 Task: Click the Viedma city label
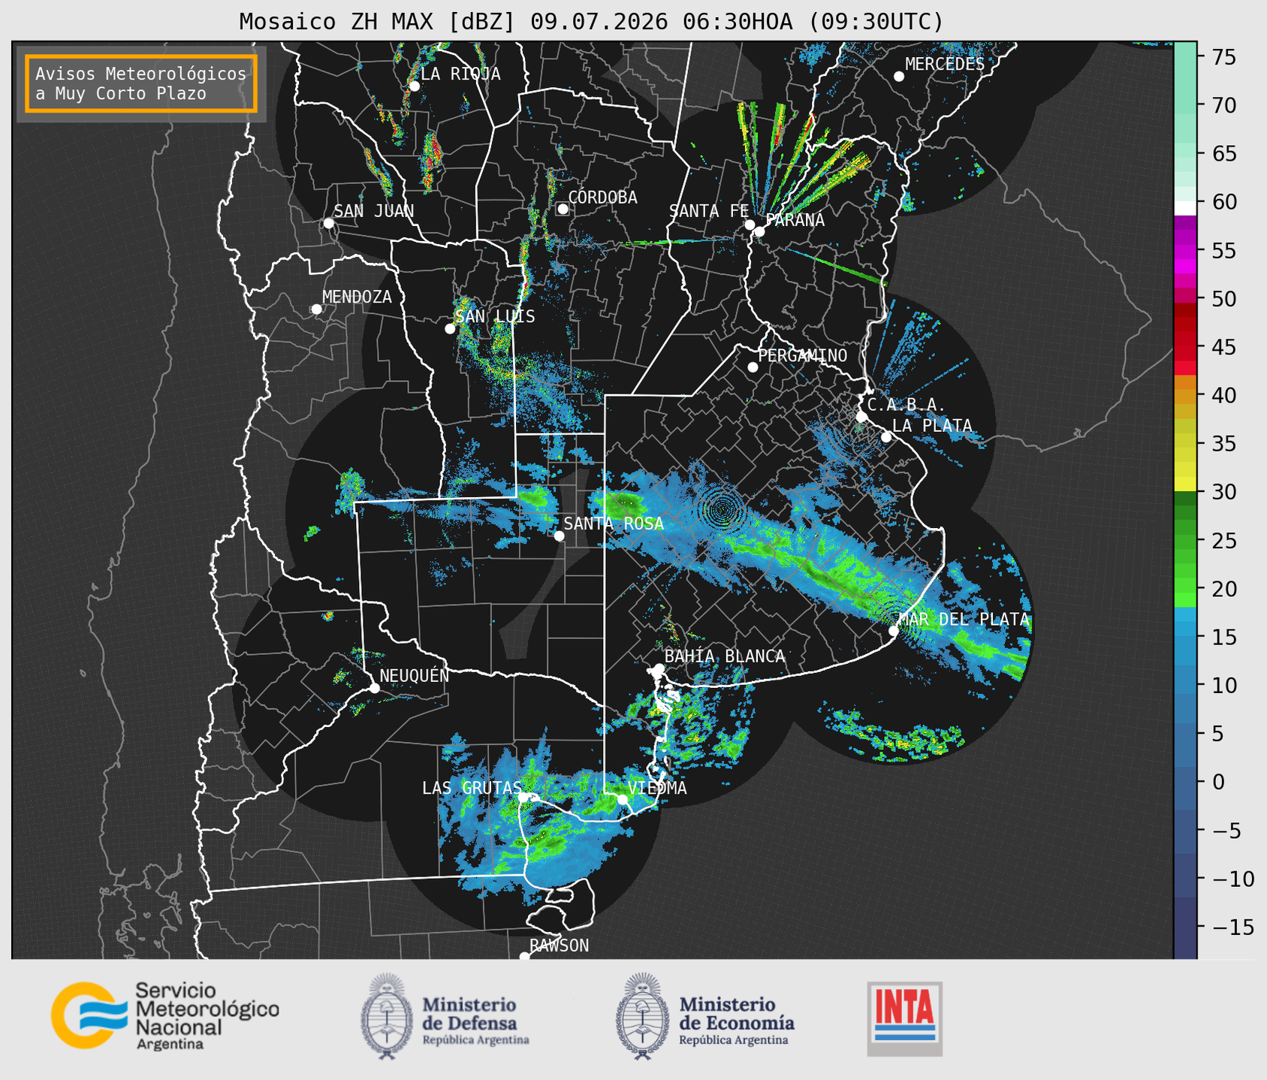click(657, 788)
